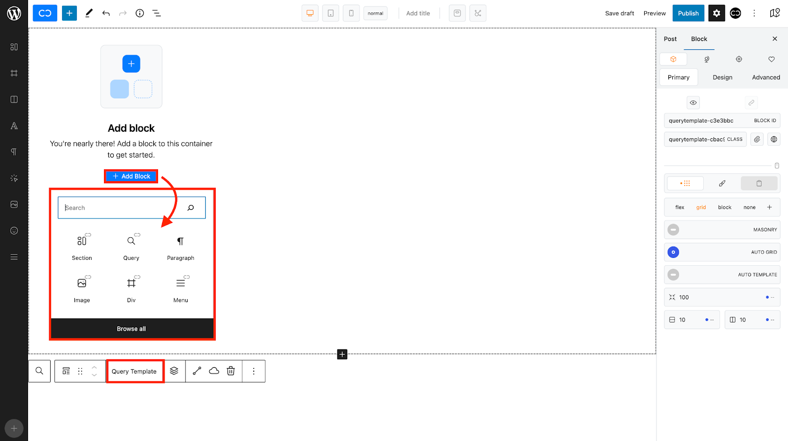The width and height of the screenshot is (788, 441).
Task: Click the search icon in block toolbar
Action: tap(39, 371)
